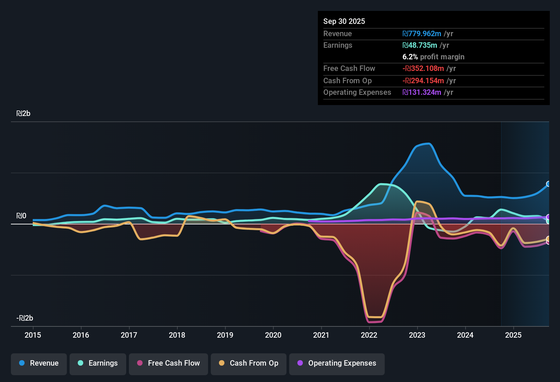
Task: Toggle the Earnings series off
Action: click(98, 363)
